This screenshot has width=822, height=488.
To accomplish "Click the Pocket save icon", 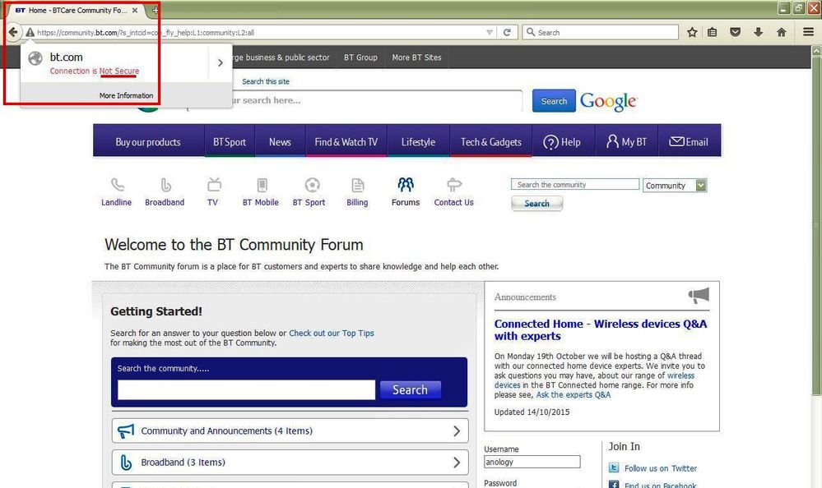I will tap(735, 33).
